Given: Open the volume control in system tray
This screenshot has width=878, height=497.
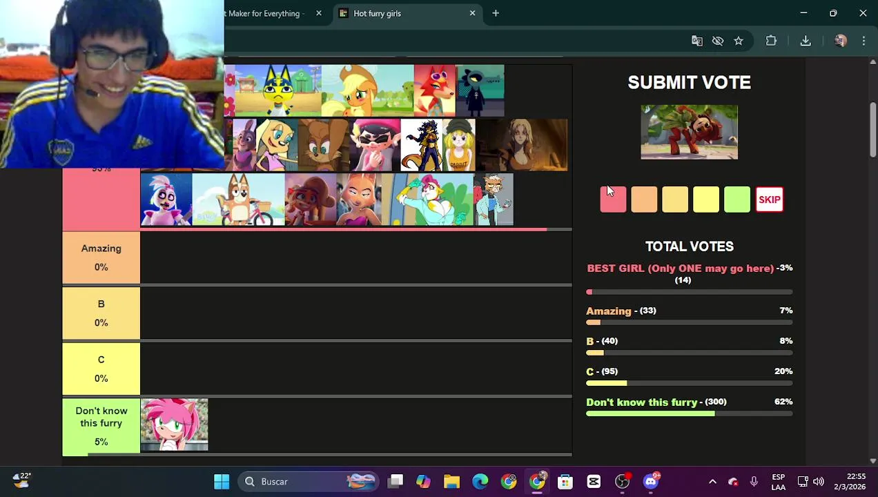Looking at the screenshot, I should coord(819,481).
